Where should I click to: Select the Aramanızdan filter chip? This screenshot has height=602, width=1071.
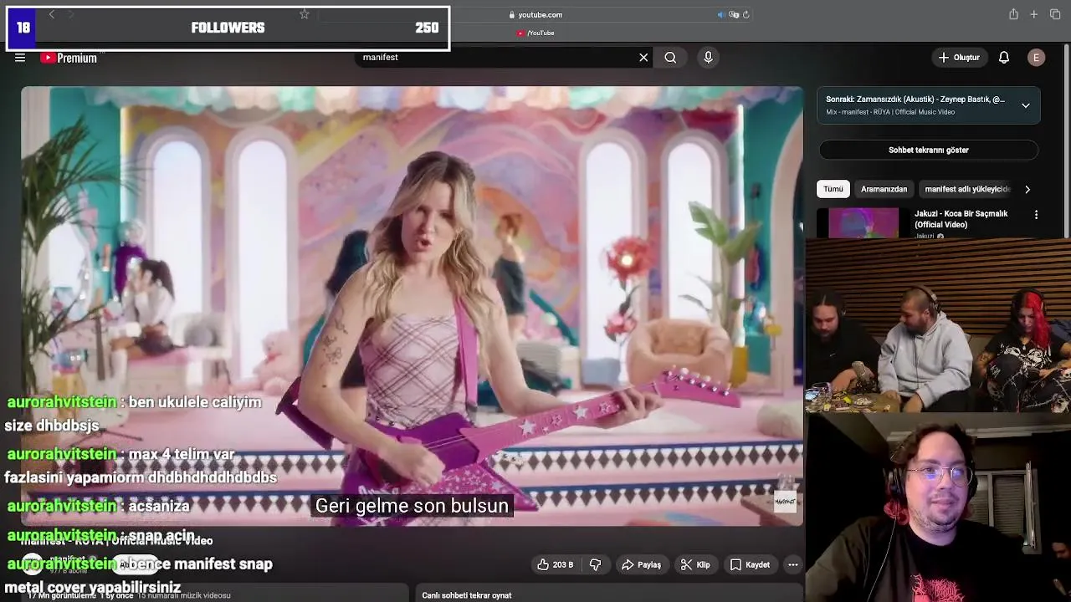(884, 189)
